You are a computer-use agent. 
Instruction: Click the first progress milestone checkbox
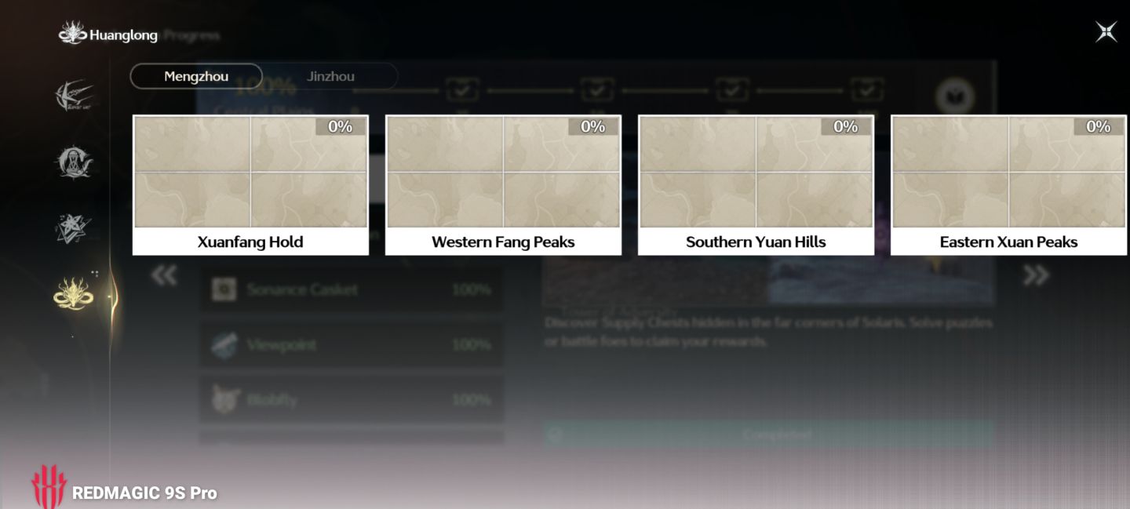point(463,89)
